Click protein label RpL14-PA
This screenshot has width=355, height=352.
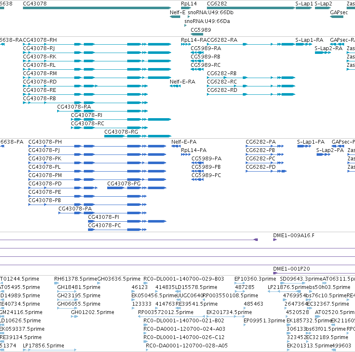(194, 150)
